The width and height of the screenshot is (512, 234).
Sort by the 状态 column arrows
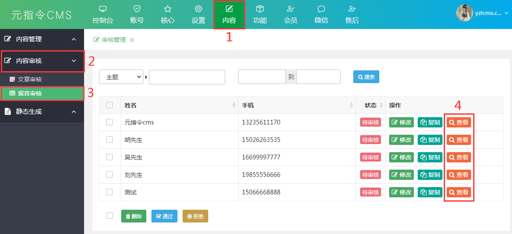pyautogui.click(x=381, y=105)
